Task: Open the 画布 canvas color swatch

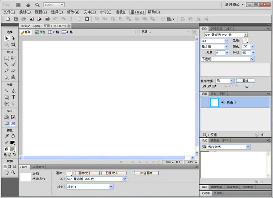Action: point(70,173)
